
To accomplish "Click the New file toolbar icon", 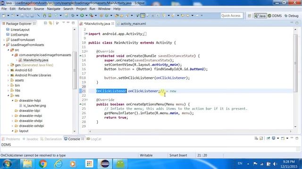I will coord(4,15).
